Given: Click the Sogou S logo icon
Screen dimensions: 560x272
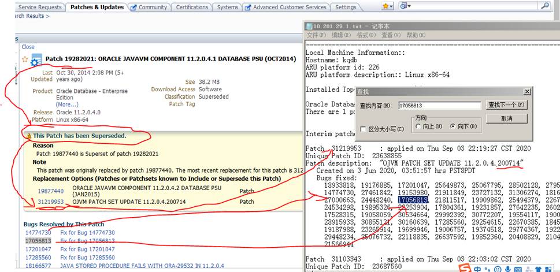Looking at the screenshot, I should [x=465, y=269].
